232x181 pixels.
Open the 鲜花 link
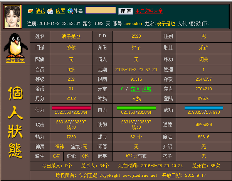(x=40, y=11)
